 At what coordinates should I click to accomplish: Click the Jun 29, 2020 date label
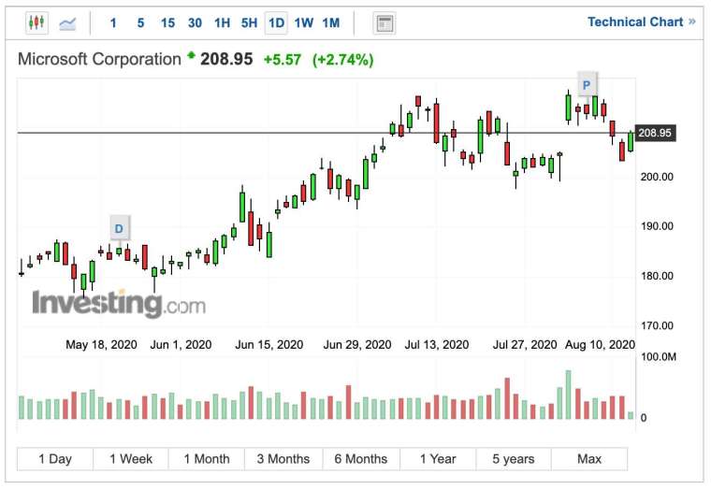[356, 345]
